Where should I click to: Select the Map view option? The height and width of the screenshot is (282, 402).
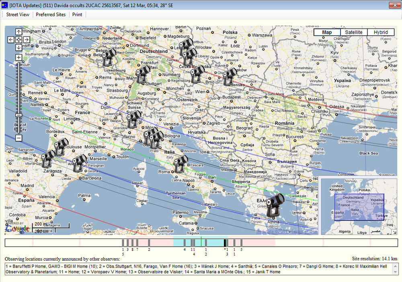(327, 32)
